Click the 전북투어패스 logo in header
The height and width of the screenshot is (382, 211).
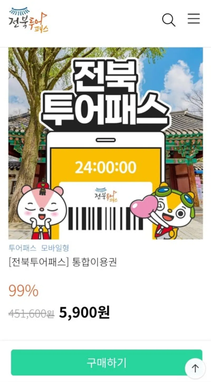tap(28, 20)
